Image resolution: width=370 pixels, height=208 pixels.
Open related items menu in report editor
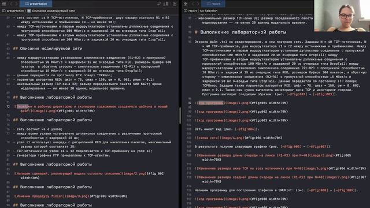[186, 3]
